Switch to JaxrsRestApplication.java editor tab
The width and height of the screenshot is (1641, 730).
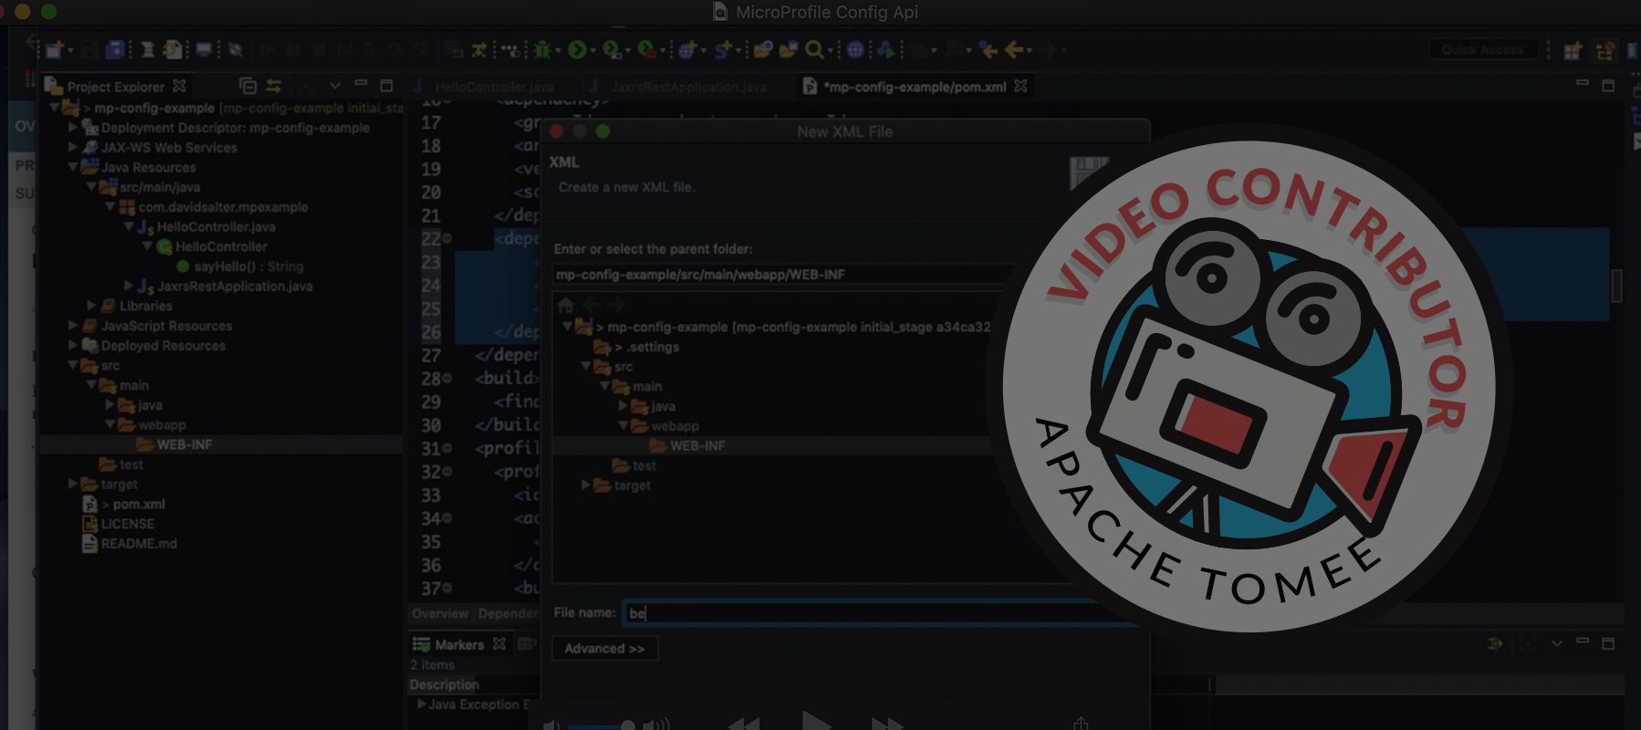click(678, 87)
